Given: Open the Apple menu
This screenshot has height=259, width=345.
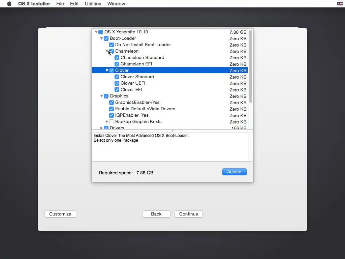Looking at the screenshot, I should pos(9,4).
